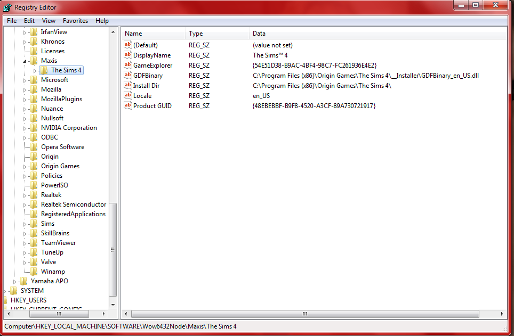Open the View menu

click(x=49, y=21)
